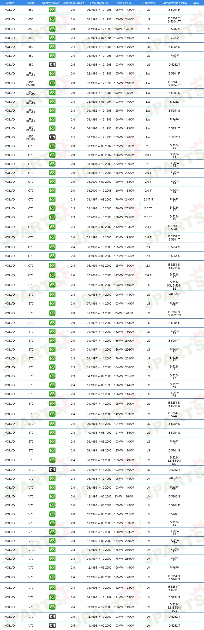Viewport: 204px width, 630px height.
Task: Click the Oznaczenie silnika column header
Action: pos(175,3)
